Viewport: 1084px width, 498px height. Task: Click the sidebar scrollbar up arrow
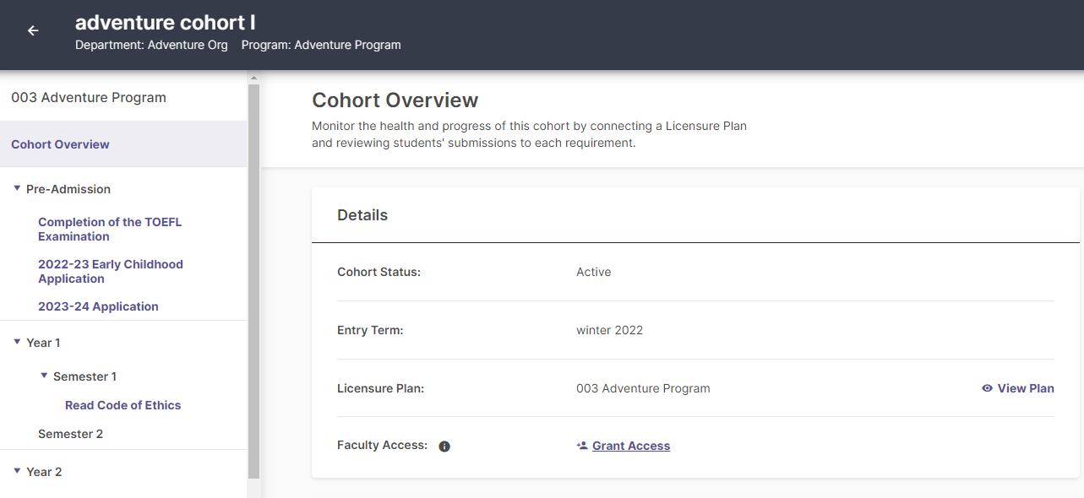point(253,78)
